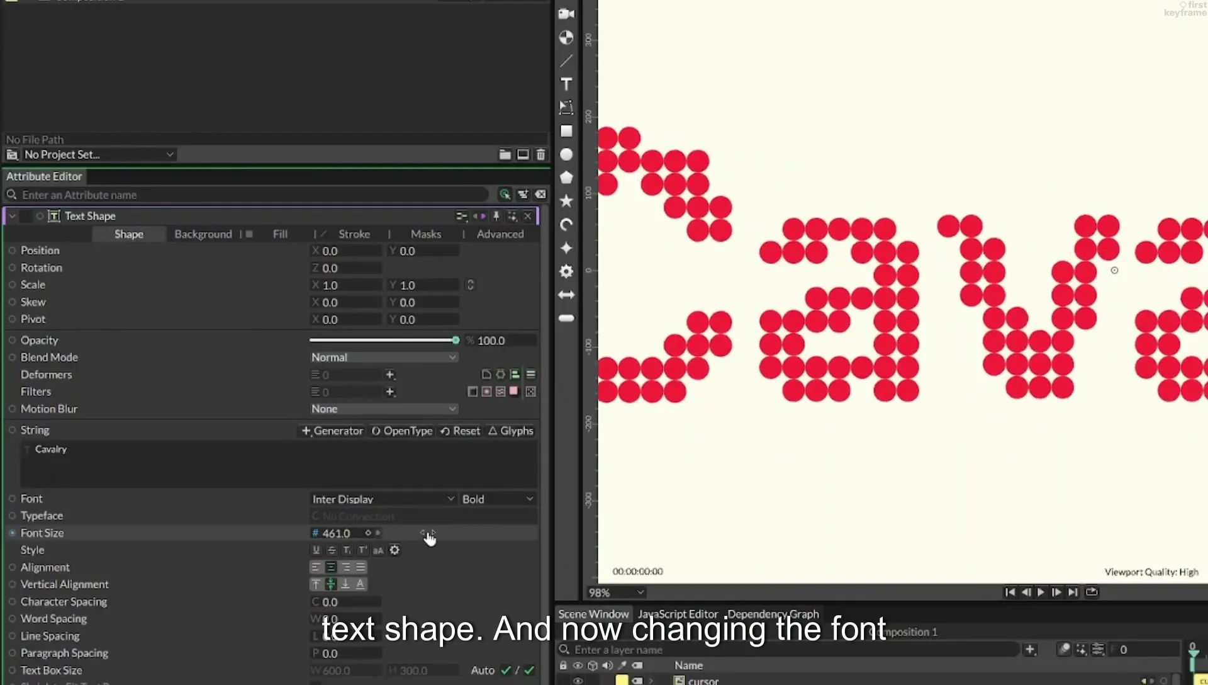Select the Cog shape tool

pyautogui.click(x=566, y=271)
